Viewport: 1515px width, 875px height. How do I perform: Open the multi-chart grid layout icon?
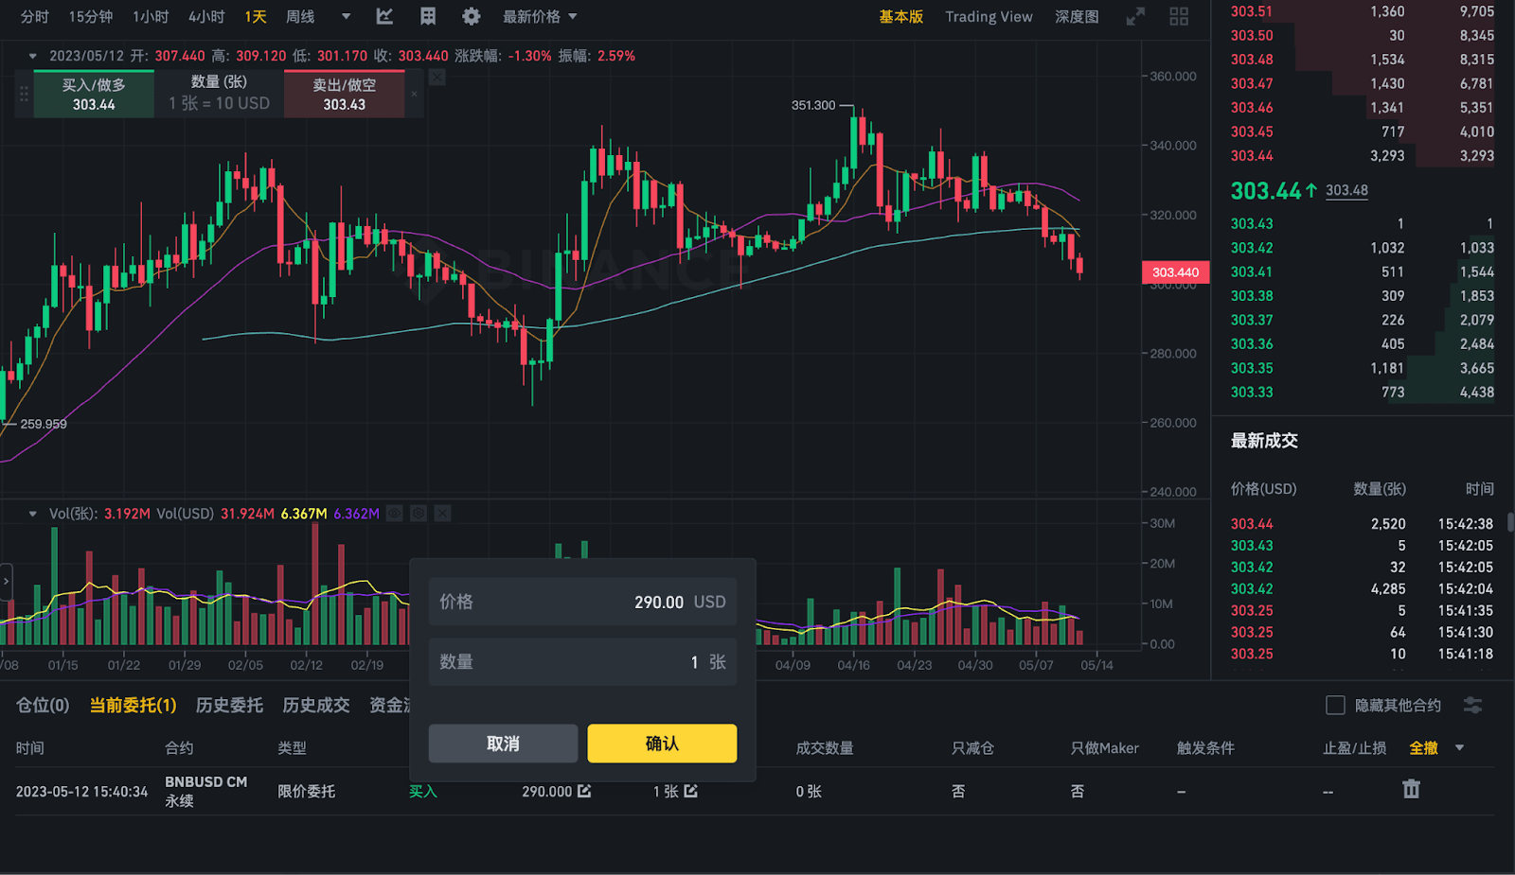(x=1179, y=16)
